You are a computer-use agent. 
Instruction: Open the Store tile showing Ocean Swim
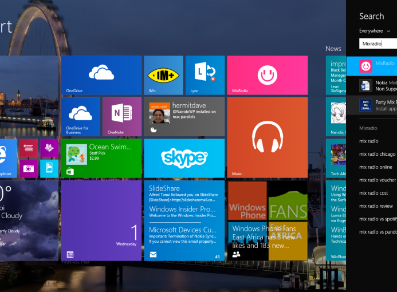point(101,158)
